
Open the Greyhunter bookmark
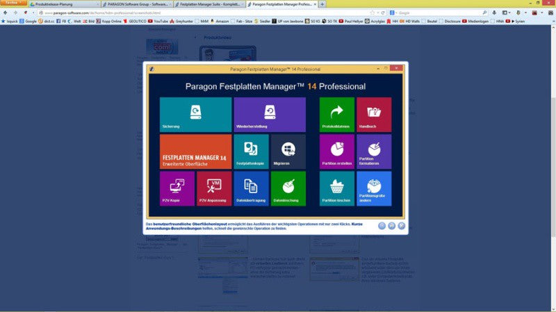(181, 22)
